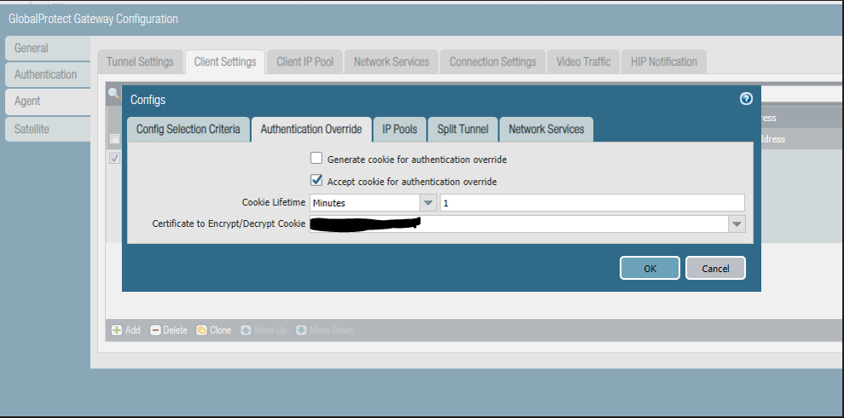Viewport: 844px width, 418px height.
Task: Click the Minutes combo box field
Action: tap(365, 203)
